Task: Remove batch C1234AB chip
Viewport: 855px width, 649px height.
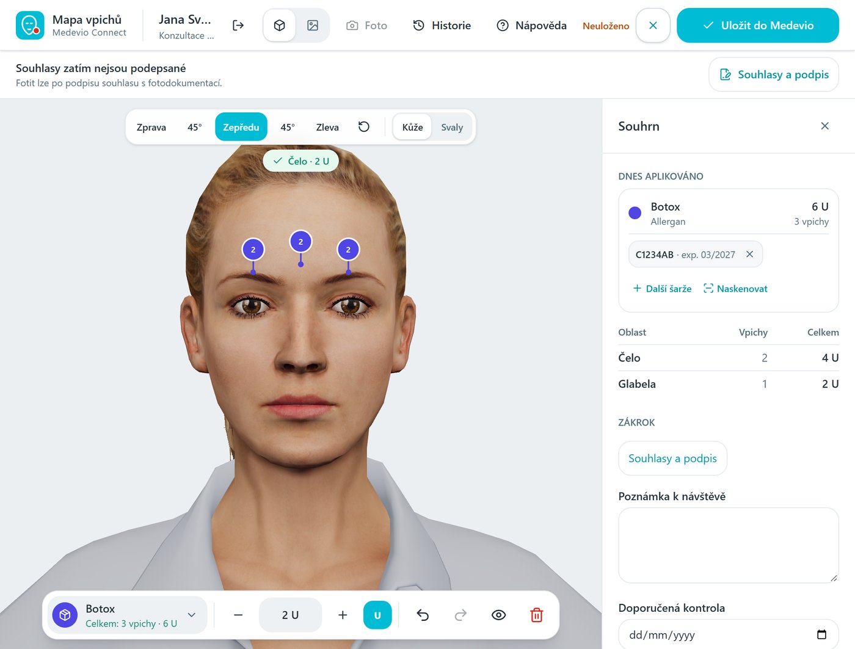Action: (x=750, y=255)
